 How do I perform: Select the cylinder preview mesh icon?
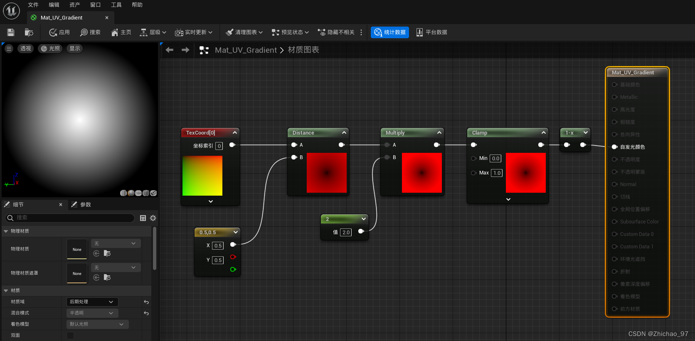pyautogui.click(x=123, y=193)
